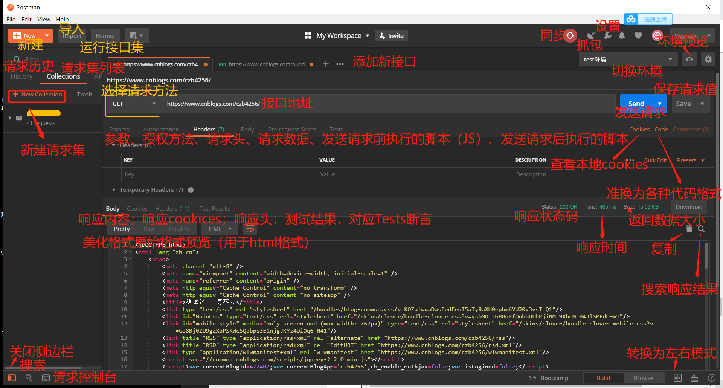Image resolution: width=723 pixels, height=388 pixels.
Task: Open the Edit menu
Action: [x=26, y=19]
